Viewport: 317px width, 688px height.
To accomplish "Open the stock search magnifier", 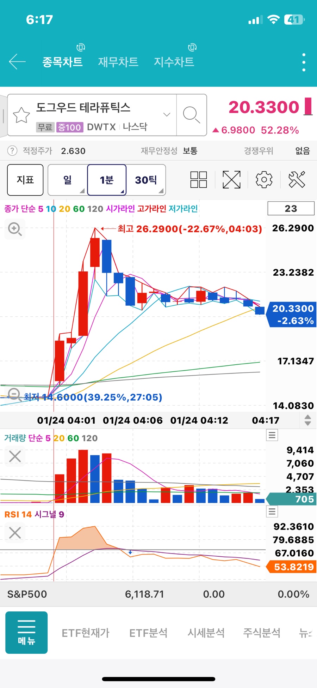I will (x=191, y=115).
